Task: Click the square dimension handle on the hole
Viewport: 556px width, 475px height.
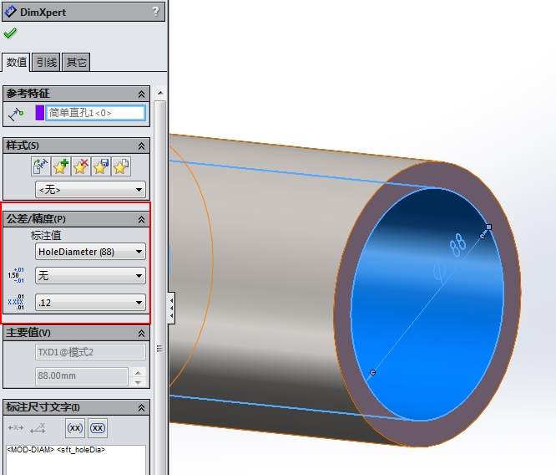Action: tap(488, 227)
